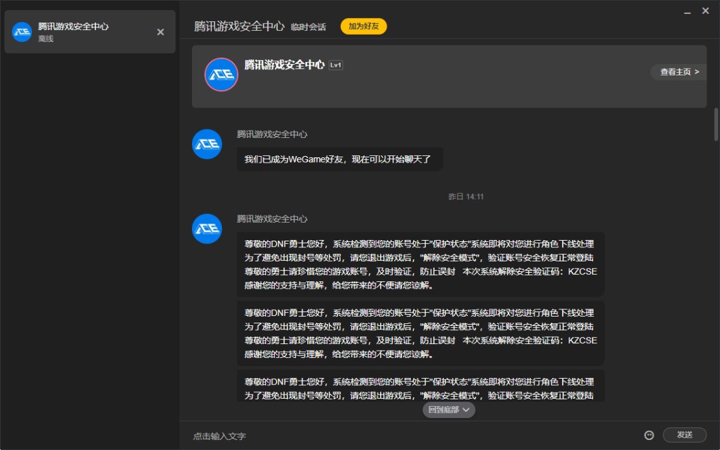Click the second DNF勇士 warning message bubble
Viewport: 720px width, 450px height.
coord(421,333)
